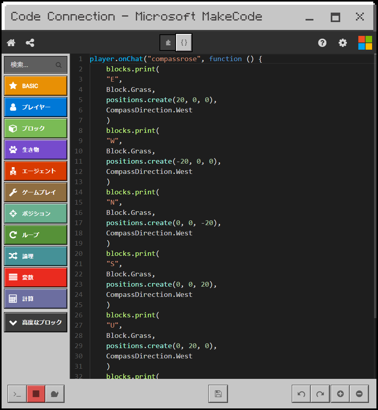Click the function keyword on line 1
The height and width of the screenshot is (410, 378).
[226, 59]
